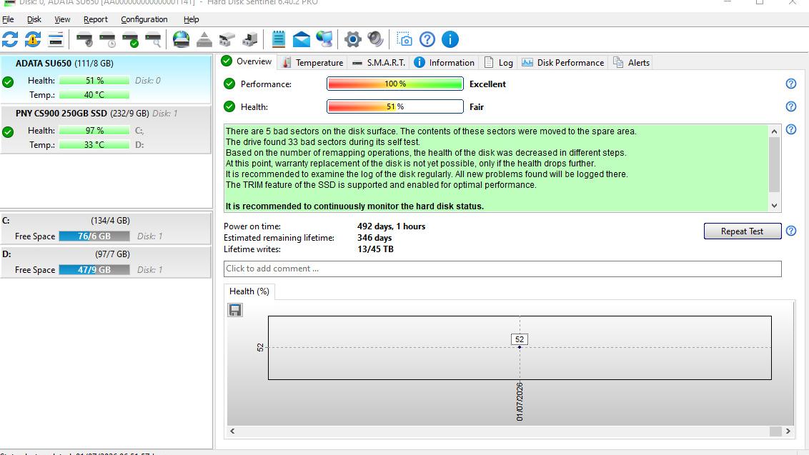Click the disk with clock toolbar icon

tap(107, 39)
